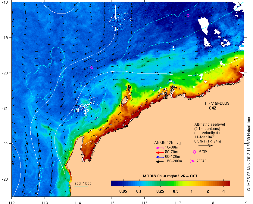The width and height of the screenshot is (253, 204).
Task: Click the colorbar tick label 0.5
Action: point(176,191)
